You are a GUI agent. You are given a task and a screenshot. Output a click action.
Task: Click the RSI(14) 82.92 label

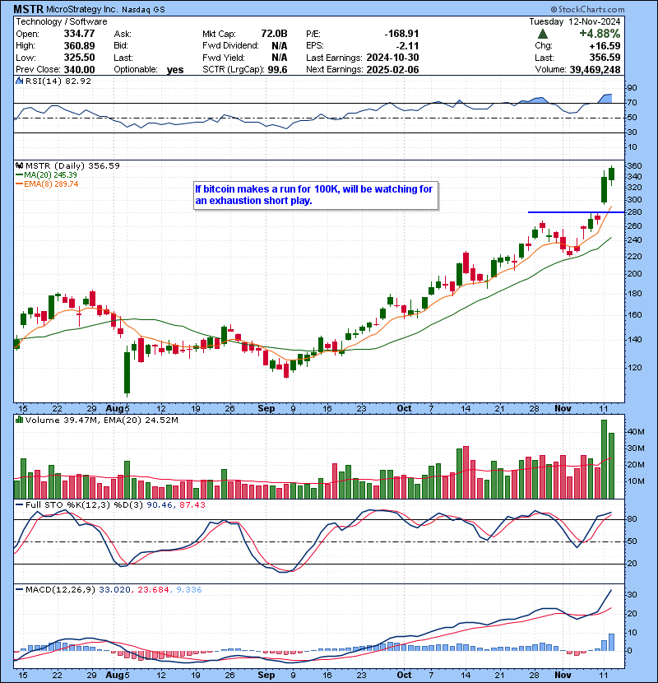point(58,81)
